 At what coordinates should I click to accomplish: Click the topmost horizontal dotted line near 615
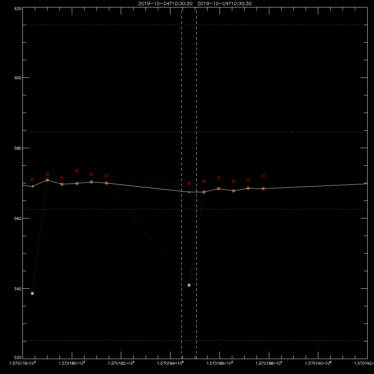point(195,25)
